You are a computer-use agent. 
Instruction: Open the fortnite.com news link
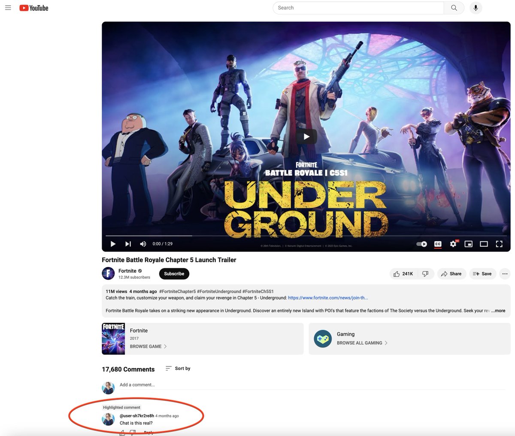pyautogui.click(x=328, y=298)
